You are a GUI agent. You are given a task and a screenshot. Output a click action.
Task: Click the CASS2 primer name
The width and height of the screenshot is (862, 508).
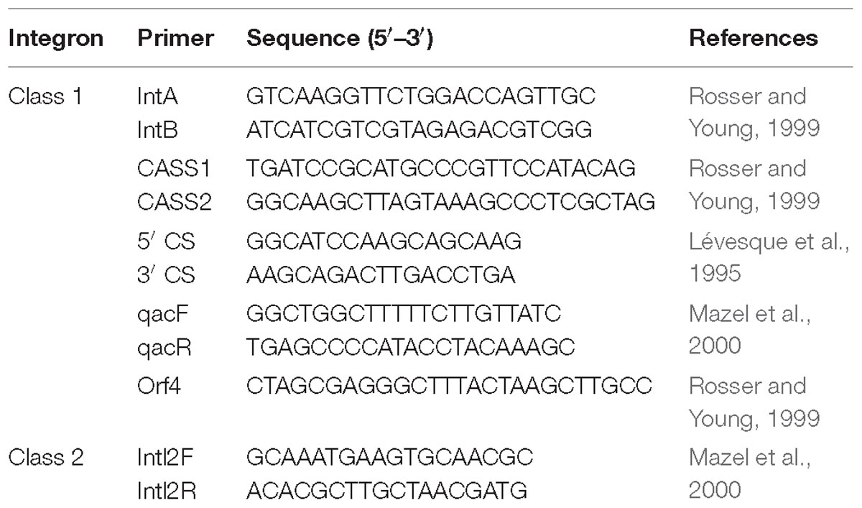175,203
